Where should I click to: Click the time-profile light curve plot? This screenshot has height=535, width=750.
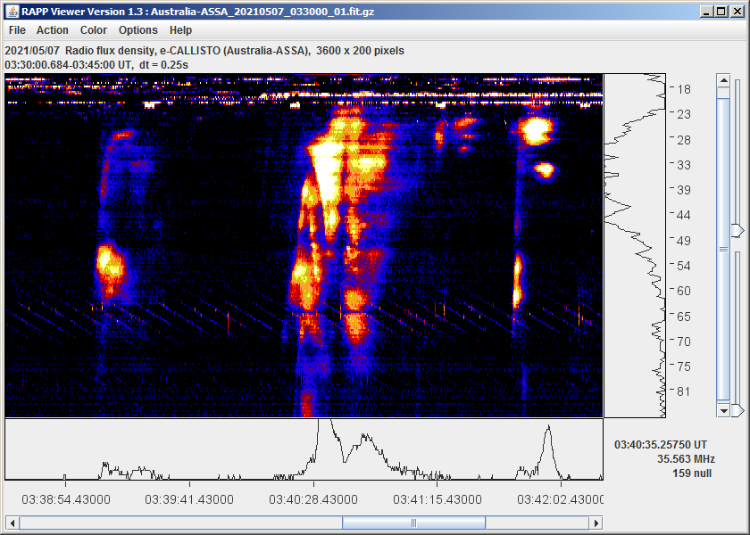[x=304, y=449]
